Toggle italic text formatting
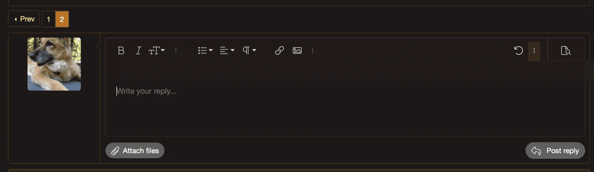 coord(138,51)
